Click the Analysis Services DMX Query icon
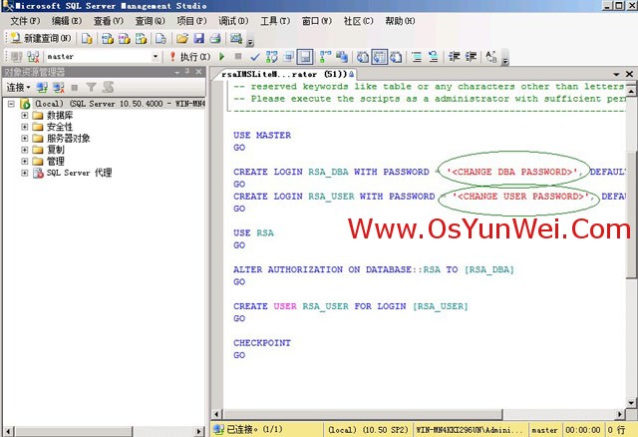Screen dimensions: 638x437 click(x=124, y=38)
